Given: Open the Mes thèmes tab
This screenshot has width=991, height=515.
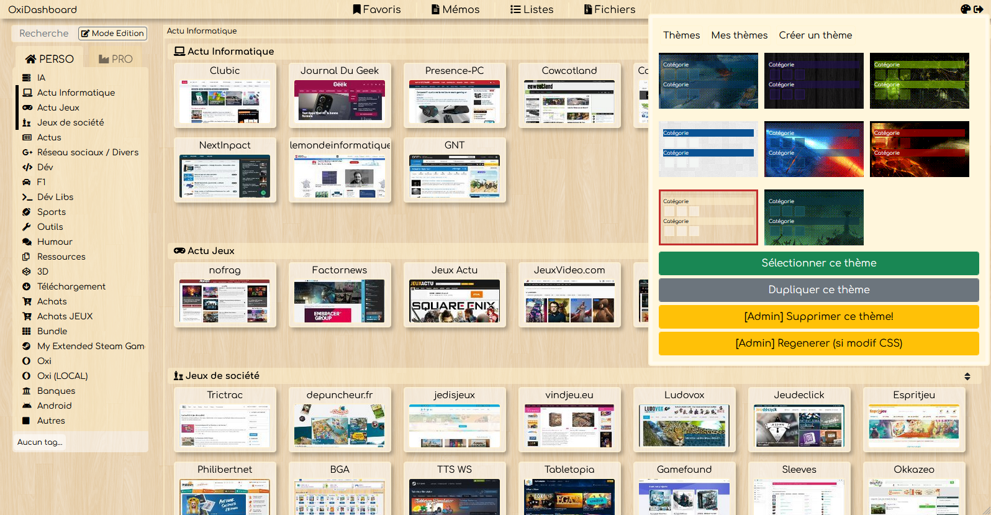Looking at the screenshot, I should point(740,35).
